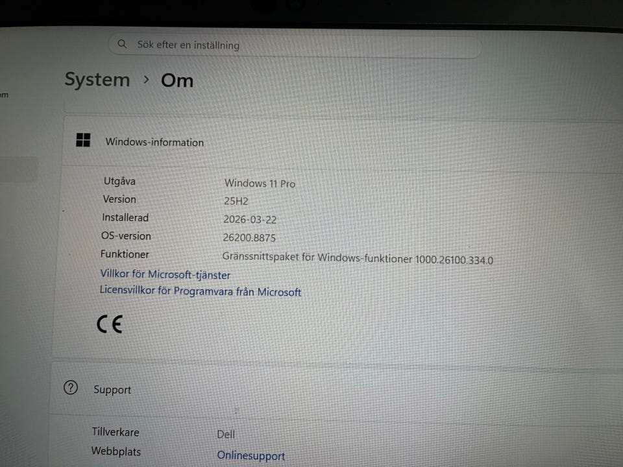
Task: Click the 'Webbplats' label
Action: (116, 451)
